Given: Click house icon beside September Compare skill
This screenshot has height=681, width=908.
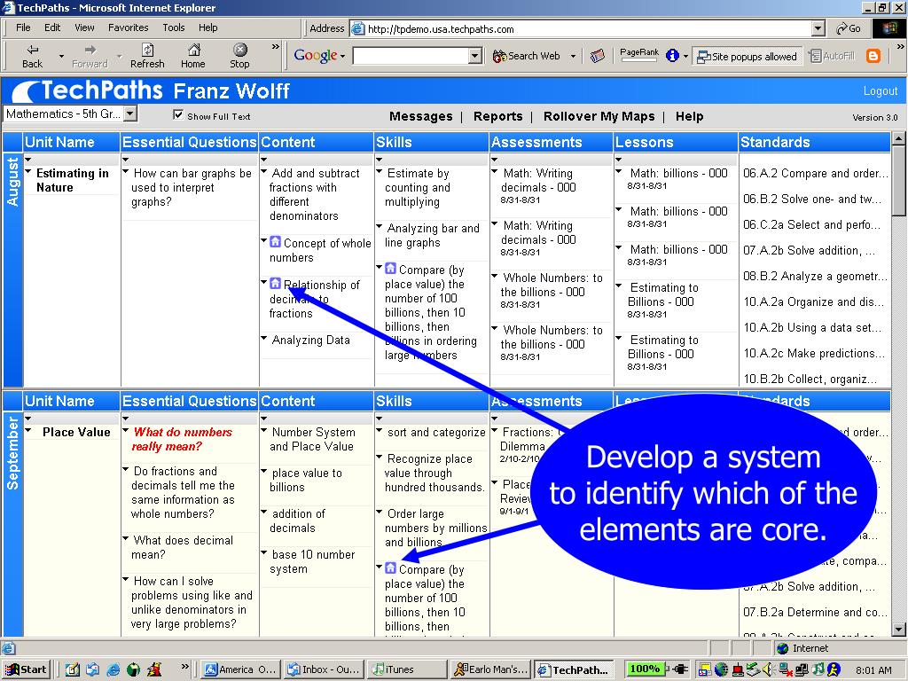Looking at the screenshot, I should pos(391,567).
